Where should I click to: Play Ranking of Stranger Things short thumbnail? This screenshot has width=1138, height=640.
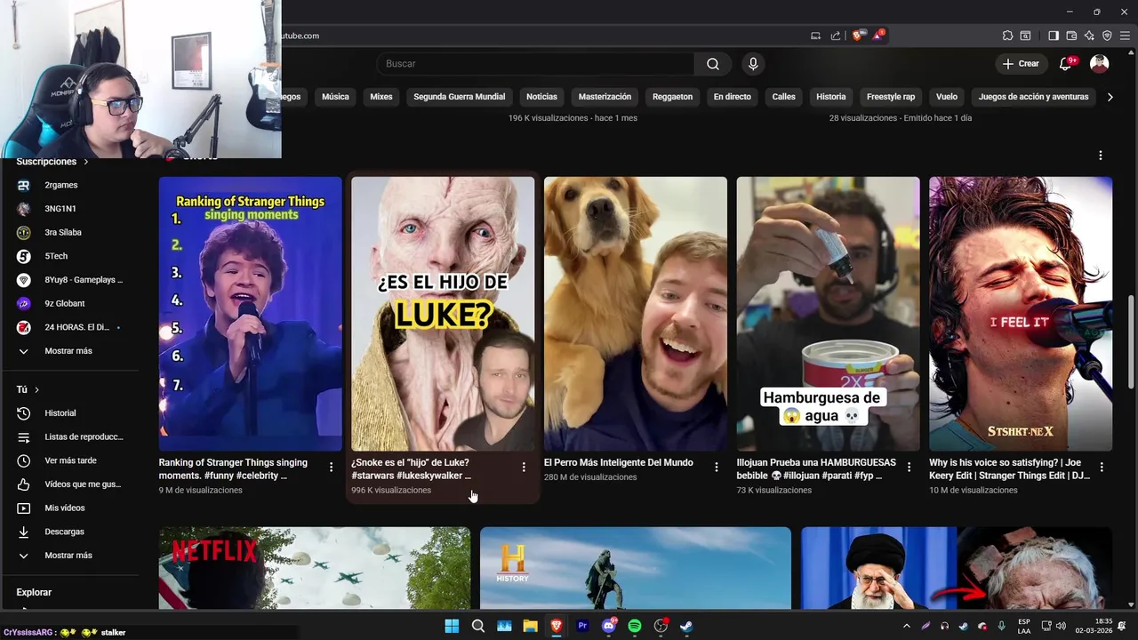[251, 314]
